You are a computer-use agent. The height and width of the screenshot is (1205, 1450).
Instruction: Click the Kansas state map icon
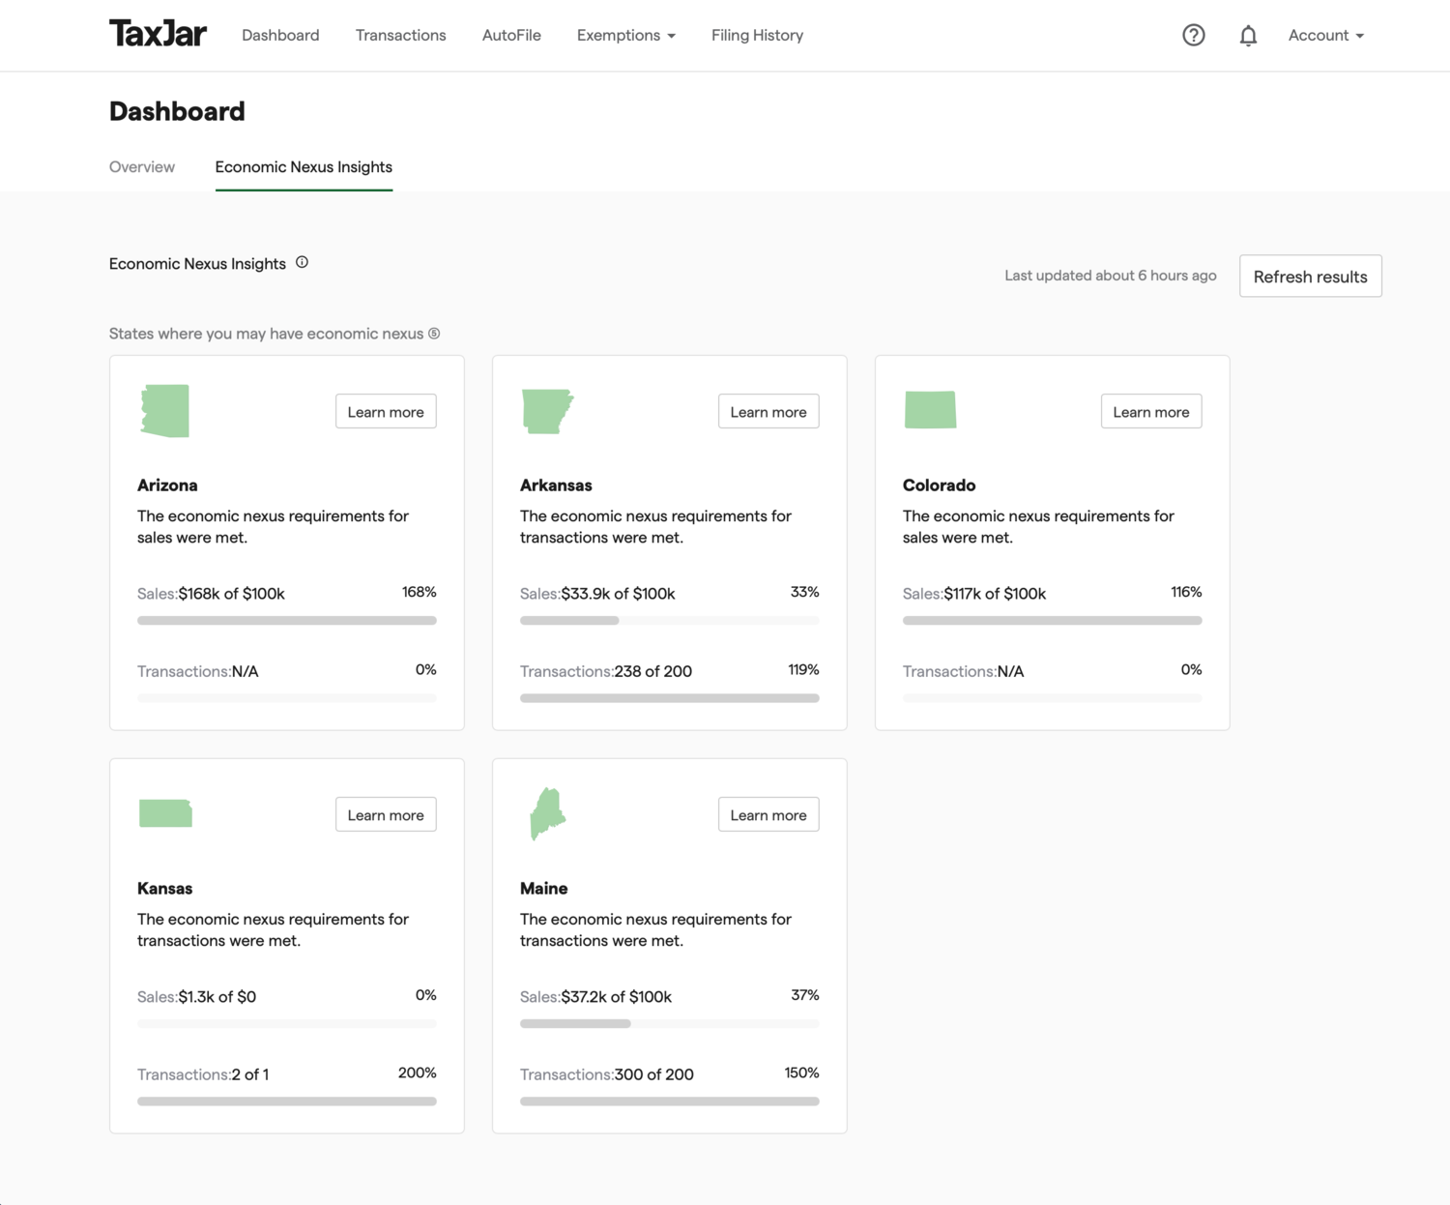point(165,813)
